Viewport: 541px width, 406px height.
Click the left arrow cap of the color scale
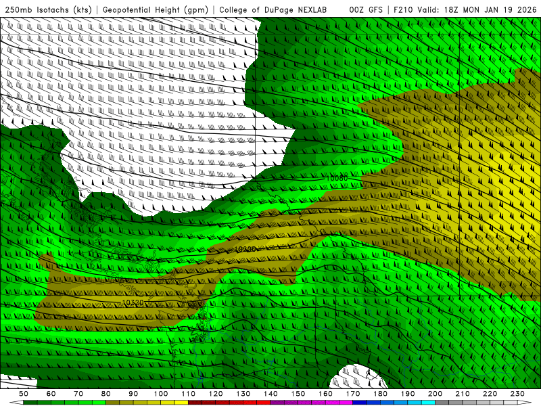coord(16,403)
